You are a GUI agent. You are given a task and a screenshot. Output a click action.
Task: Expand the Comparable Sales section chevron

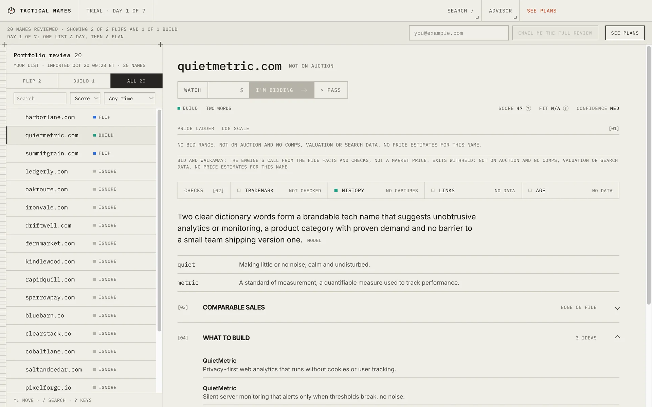(617, 308)
